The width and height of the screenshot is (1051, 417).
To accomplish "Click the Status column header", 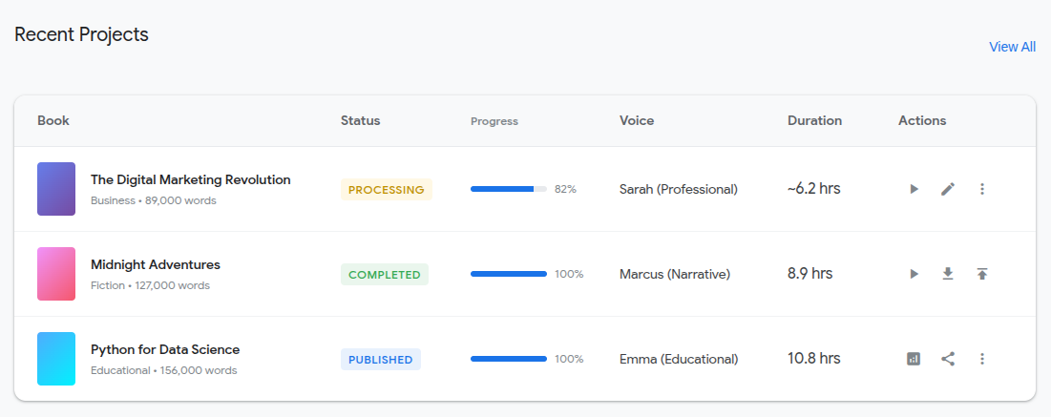I will (x=360, y=120).
